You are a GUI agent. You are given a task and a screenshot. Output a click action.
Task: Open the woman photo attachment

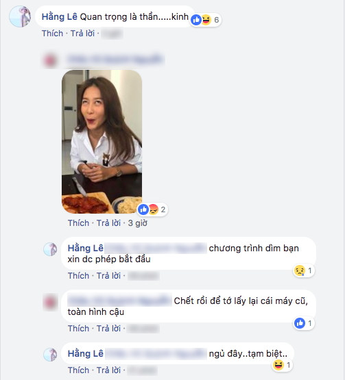pyautogui.click(x=102, y=142)
